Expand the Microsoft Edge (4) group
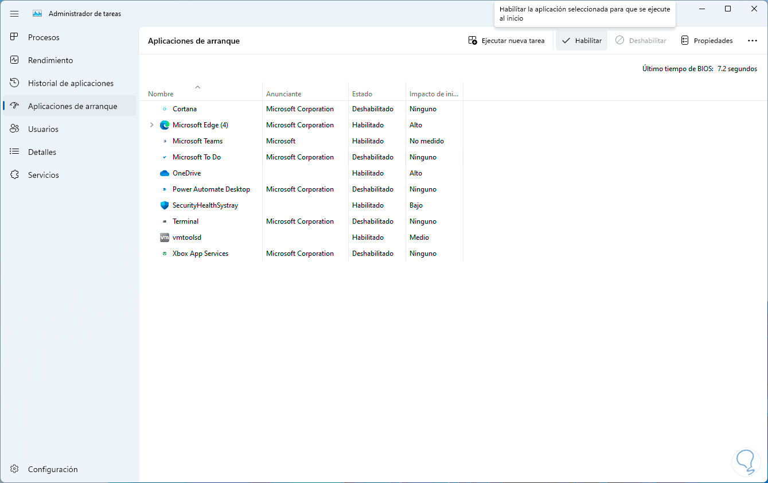Screen dimensions: 768x483 point(151,125)
